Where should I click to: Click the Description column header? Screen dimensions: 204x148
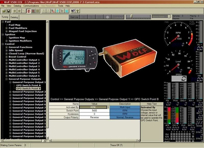pos(125,104)
